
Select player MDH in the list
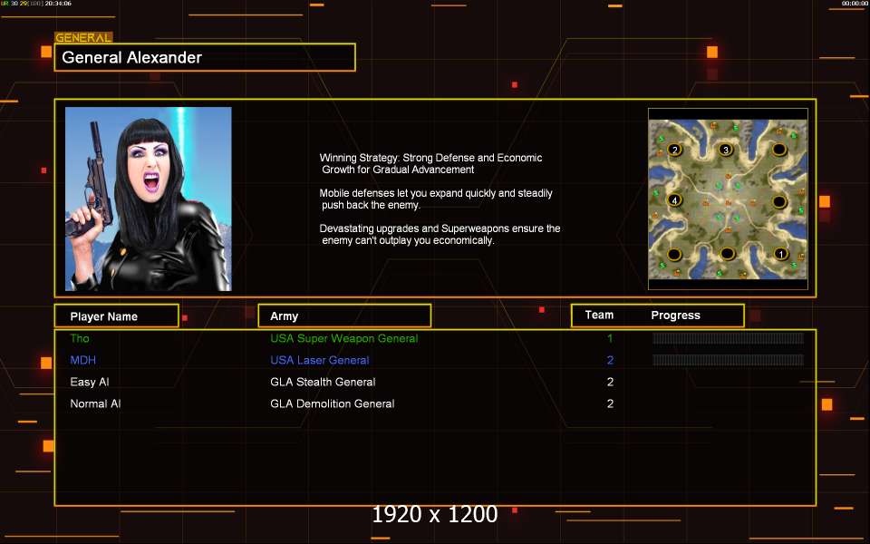click(x=82, y=360)
